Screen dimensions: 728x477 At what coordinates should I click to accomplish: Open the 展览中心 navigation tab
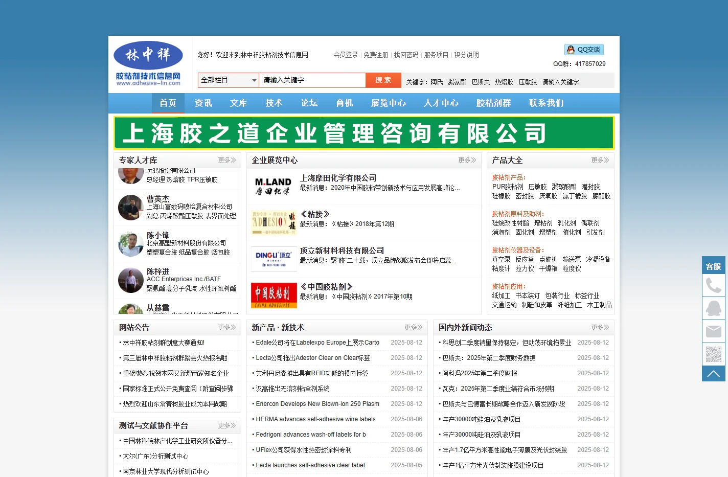click(x=389, y=103)
